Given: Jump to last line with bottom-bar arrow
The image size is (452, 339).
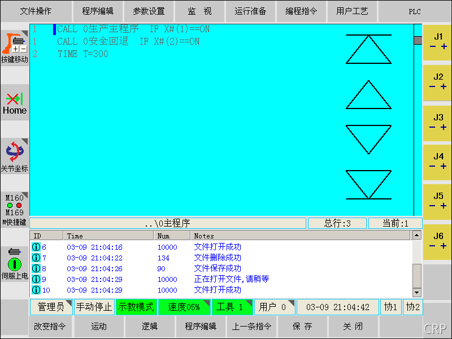Looking at the screenshot, I should point(368,185).
